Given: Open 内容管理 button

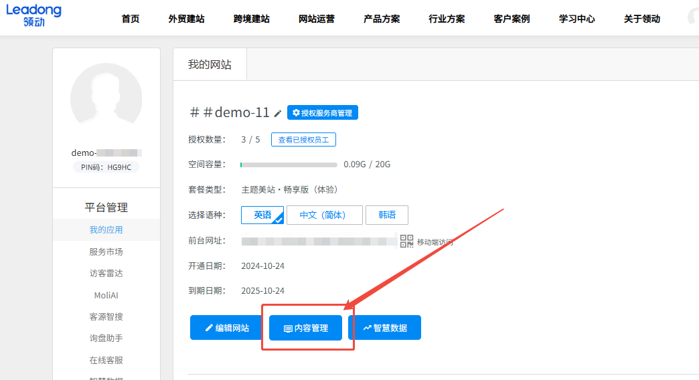Looking at the screenshot, I should (305, 328).
